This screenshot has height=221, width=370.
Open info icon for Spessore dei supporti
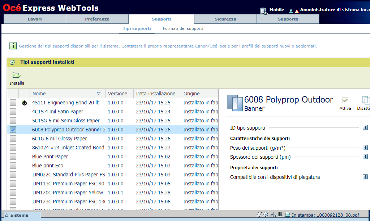(x=365, y=157)
